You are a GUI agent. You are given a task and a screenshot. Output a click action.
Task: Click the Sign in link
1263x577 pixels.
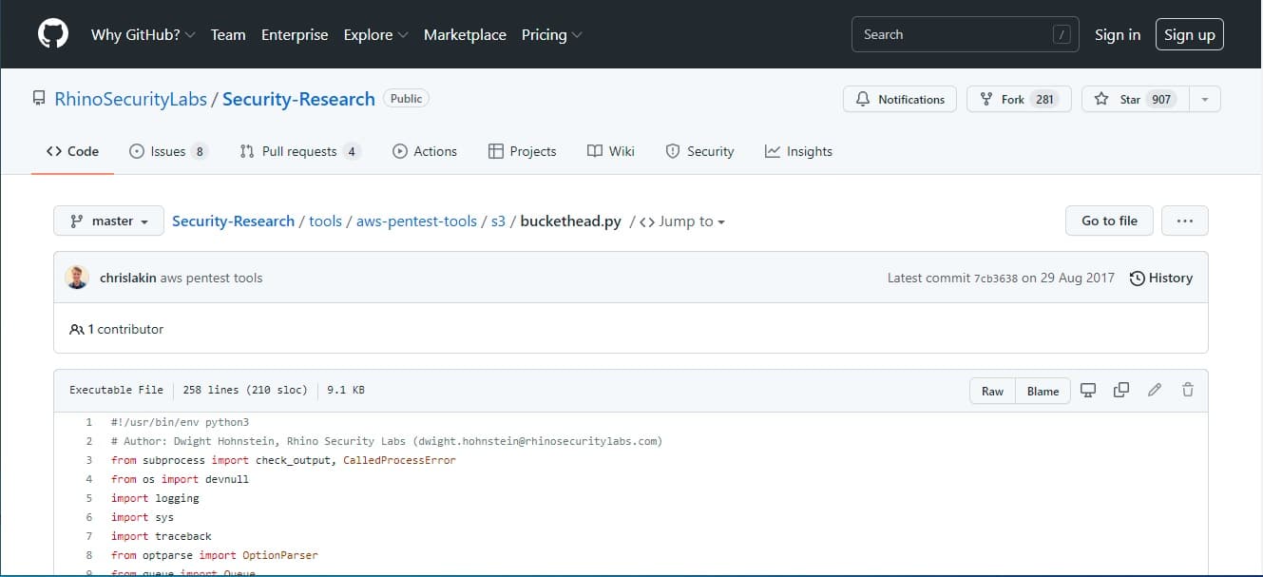tap(1118, 34)
